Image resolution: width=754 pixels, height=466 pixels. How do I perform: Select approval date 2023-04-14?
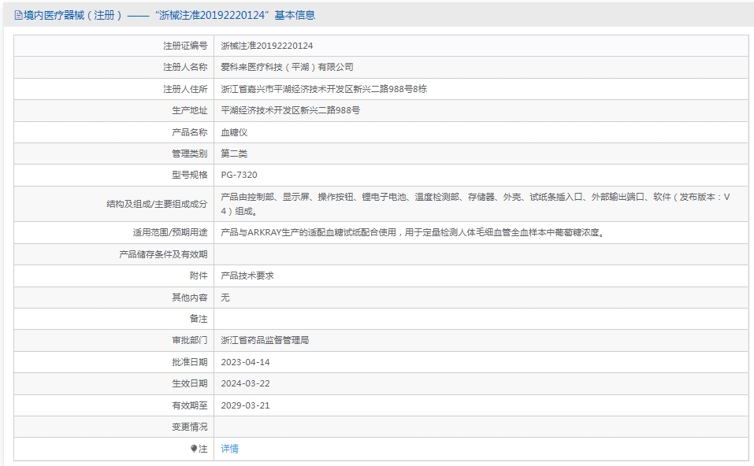pos(245,362)
